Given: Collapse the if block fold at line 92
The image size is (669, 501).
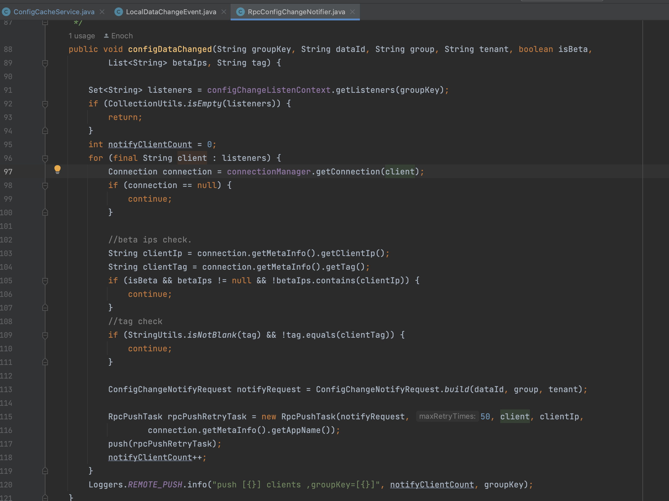Looking at the screenshot, I should click(x=45, y=104).
